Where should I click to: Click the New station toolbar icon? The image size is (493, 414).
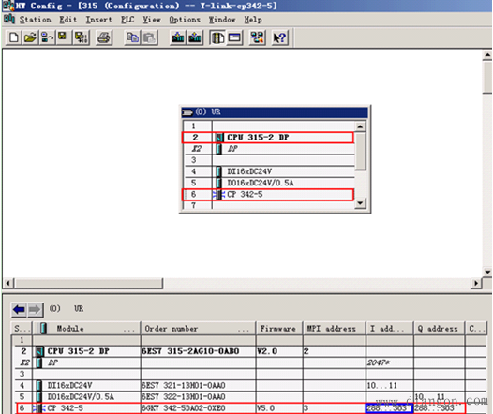[13, 37]
